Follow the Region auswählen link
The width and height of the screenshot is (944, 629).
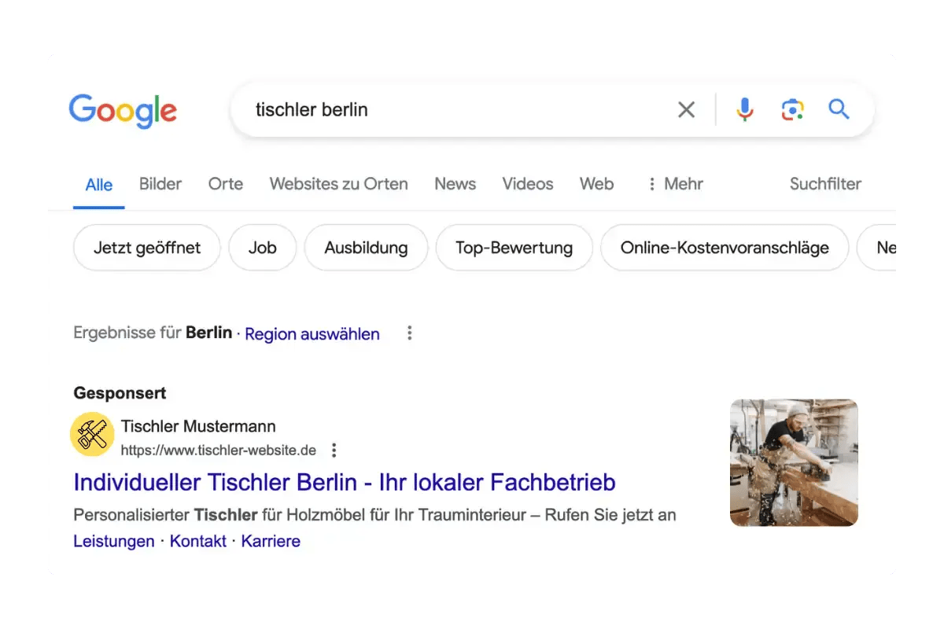[312, 334]
